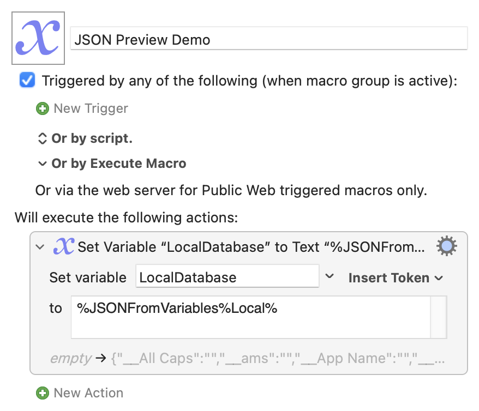The height and width of the screenshot is (411, 479).
Task: Open the action gear menu
Action: (x=447, y=246)
